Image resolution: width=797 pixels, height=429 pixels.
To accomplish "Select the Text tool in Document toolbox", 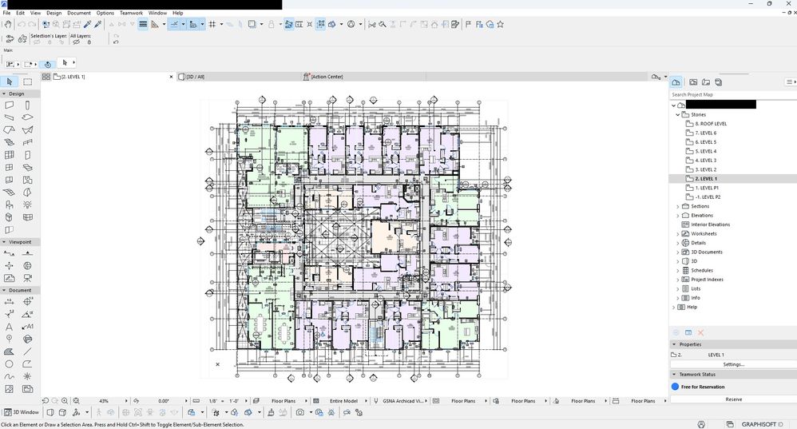I will [9, 326].
